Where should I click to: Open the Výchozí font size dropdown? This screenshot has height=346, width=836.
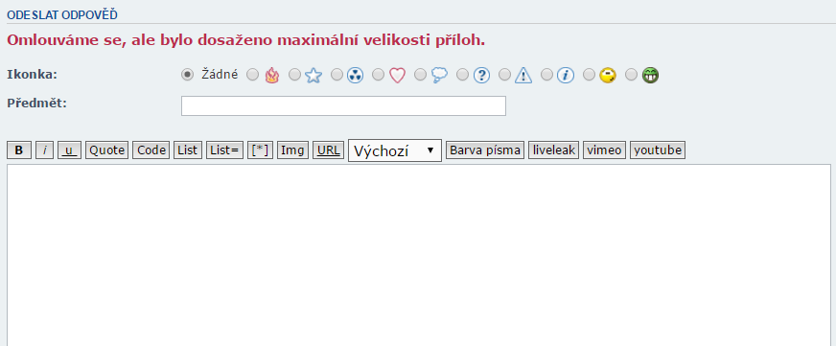pyautogui.click(x=395, y=150)
